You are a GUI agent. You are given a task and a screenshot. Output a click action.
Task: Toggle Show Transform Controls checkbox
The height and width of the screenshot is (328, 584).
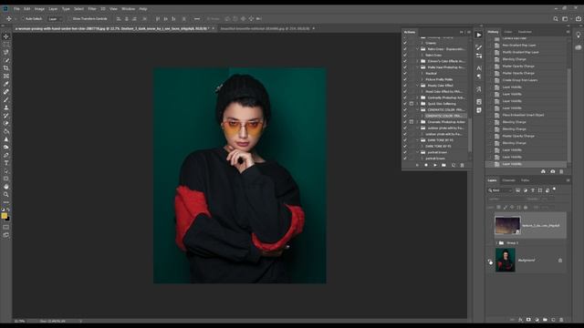69,18
